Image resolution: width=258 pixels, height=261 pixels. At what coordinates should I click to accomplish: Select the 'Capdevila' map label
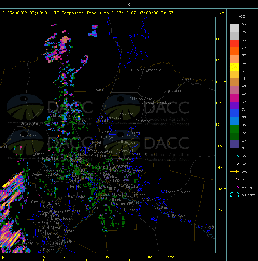coord(83,121)
